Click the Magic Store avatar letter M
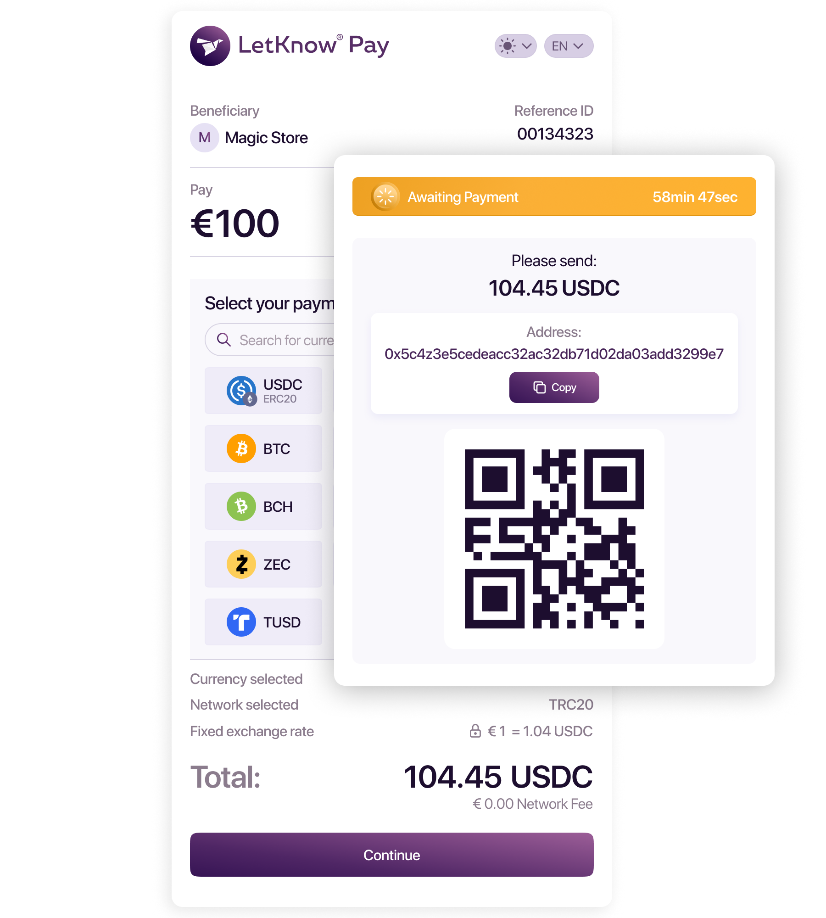Viewport: 826px width, 918px height. 205,138
